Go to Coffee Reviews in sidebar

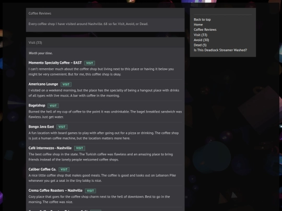pos(205,30)
